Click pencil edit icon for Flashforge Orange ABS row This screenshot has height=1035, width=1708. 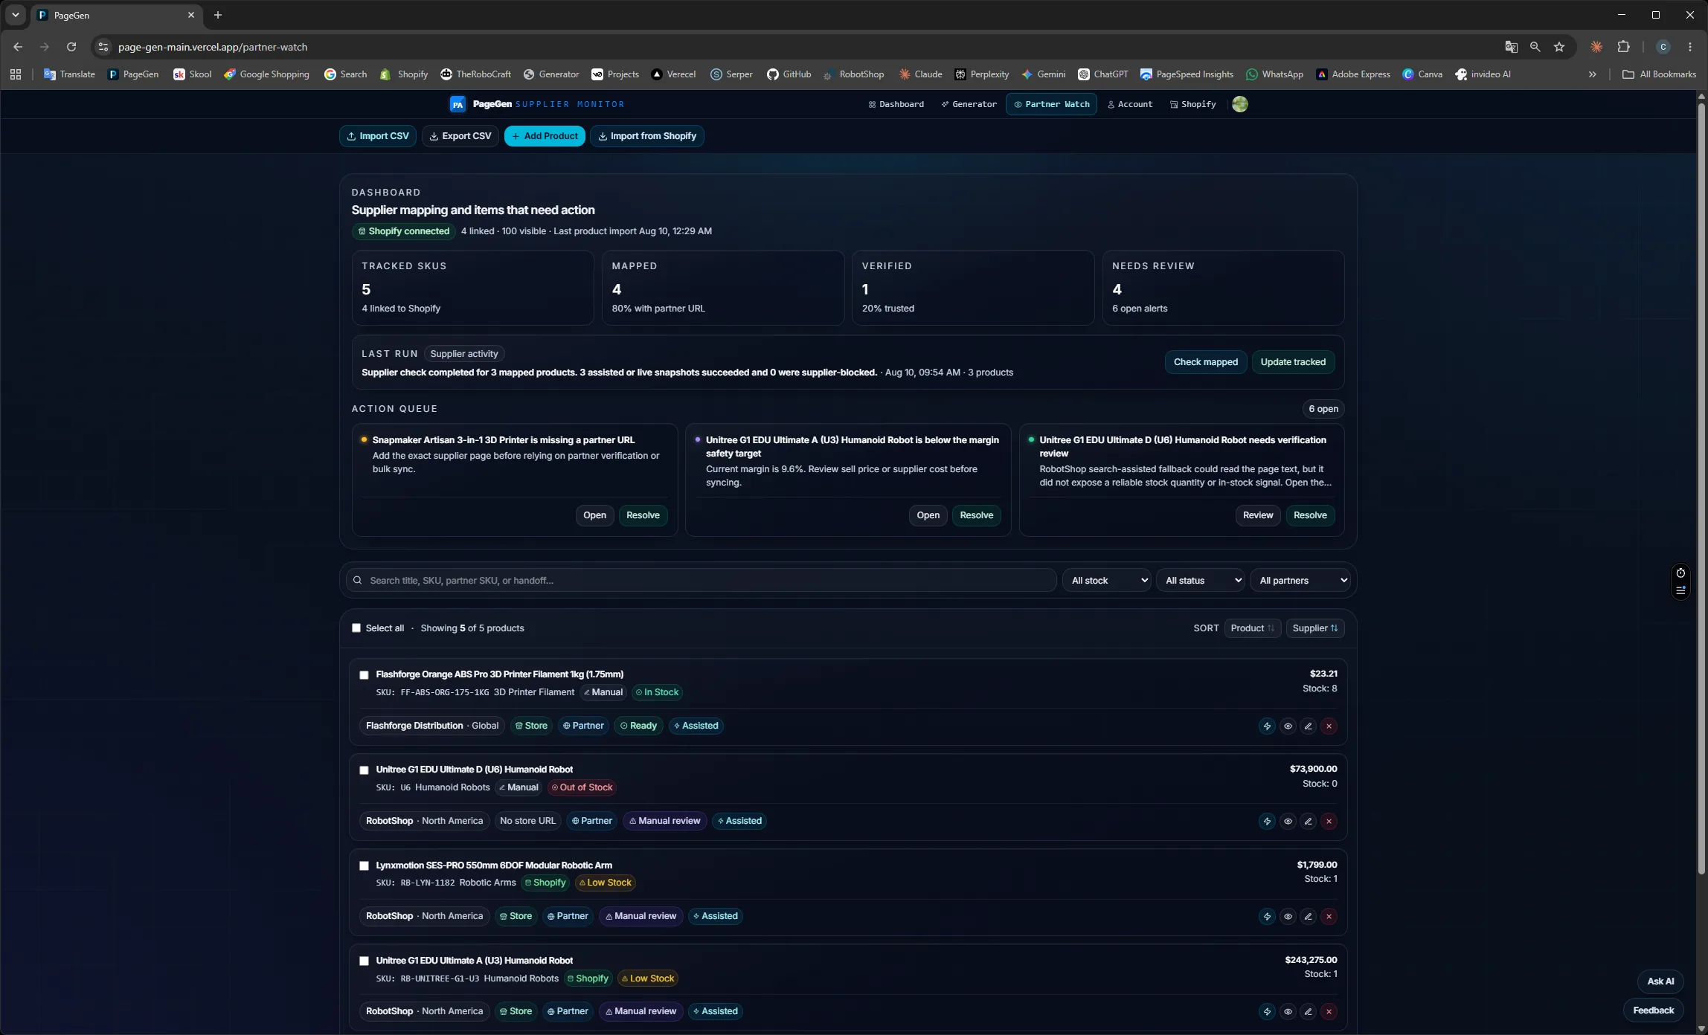click(x=1309, y=726)
